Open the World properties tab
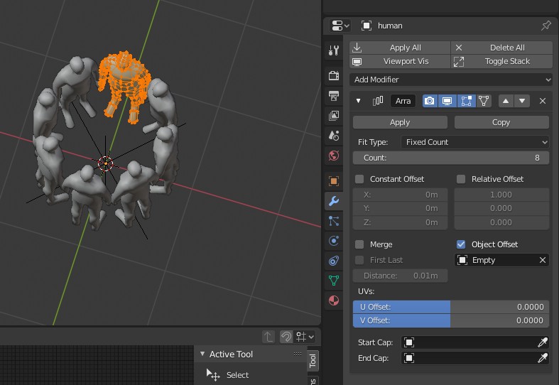559x385 pixels. pos(334,156)
